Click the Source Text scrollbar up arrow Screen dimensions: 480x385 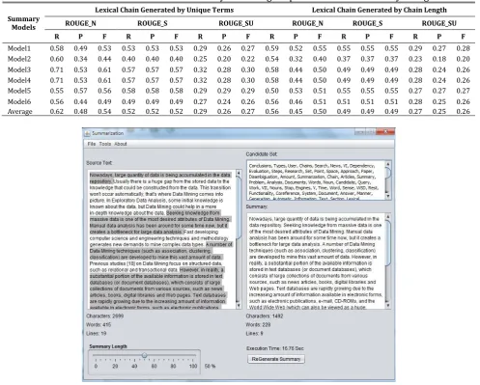pyautogui.click(x=239, y=174)
